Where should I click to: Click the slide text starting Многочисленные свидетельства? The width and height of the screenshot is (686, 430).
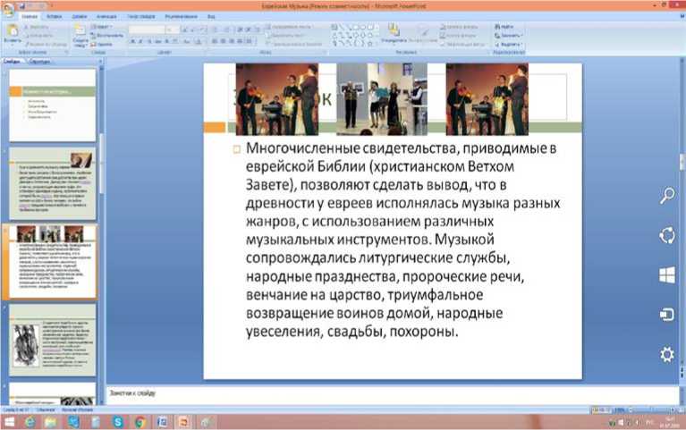pos(402,240)
